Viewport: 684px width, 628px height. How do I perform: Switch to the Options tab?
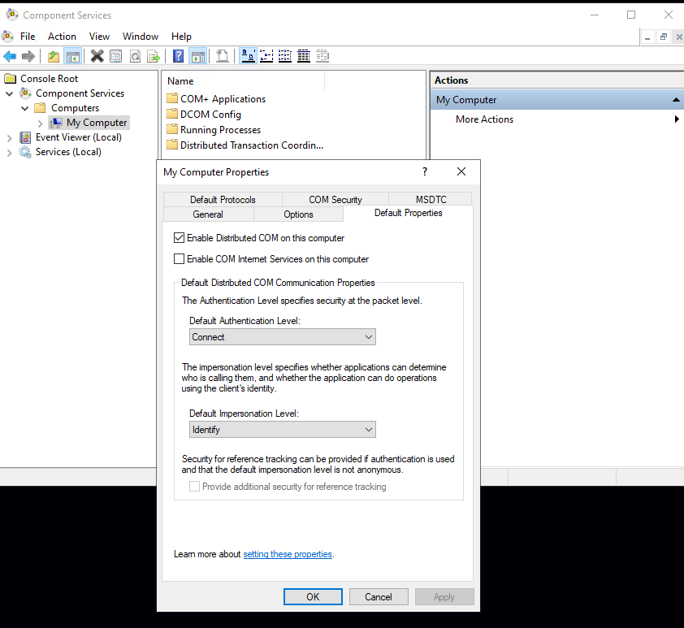298,214
